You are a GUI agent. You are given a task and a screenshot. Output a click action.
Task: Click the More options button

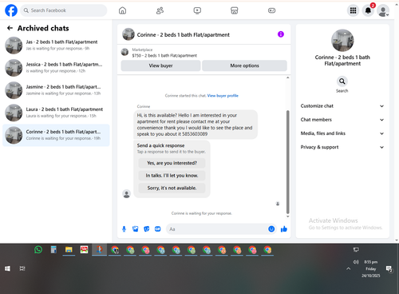pos(244,66)
